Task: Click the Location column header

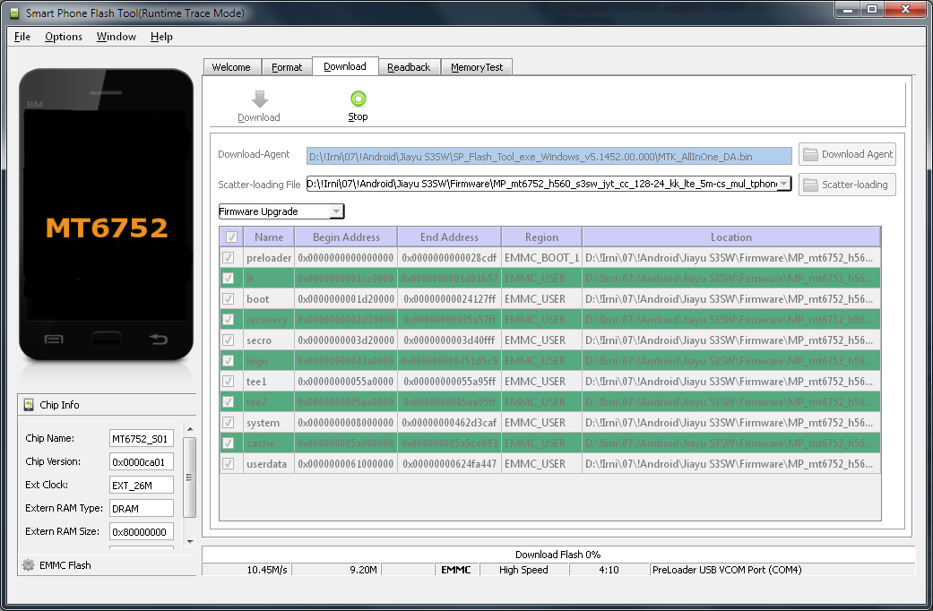Action: [x=731, y=237]
